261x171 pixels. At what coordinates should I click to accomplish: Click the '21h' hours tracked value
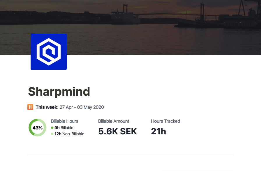tap(158, 131)
